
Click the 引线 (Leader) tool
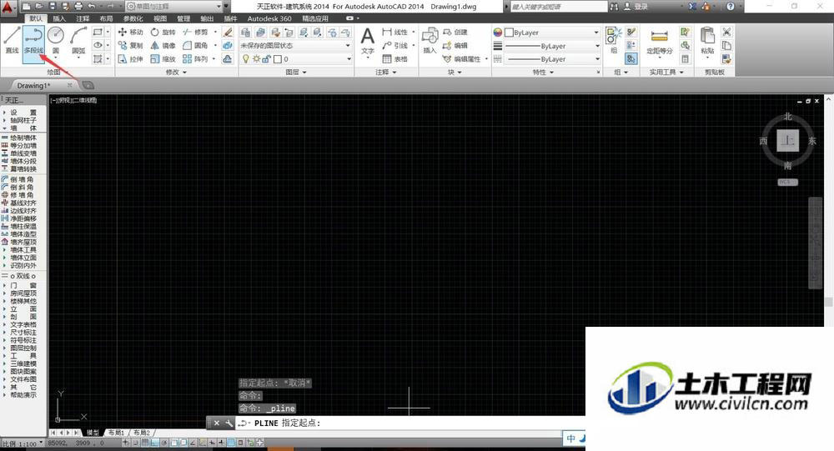click(394, 45)
